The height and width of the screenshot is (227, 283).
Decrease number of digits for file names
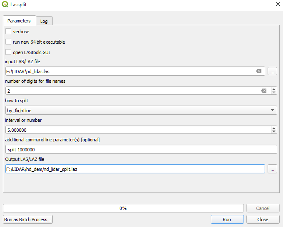coord(274,92)
